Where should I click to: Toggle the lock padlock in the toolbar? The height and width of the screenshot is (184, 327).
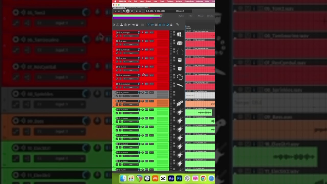(171, 25)
